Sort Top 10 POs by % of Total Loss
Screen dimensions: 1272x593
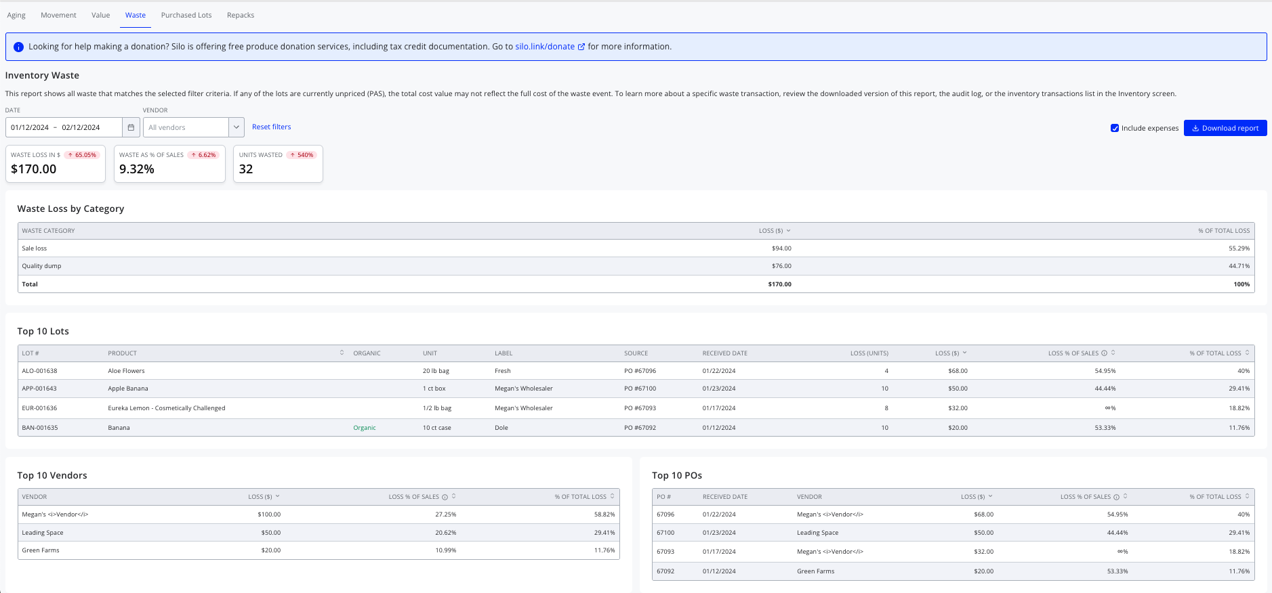tap(1247, 496)
